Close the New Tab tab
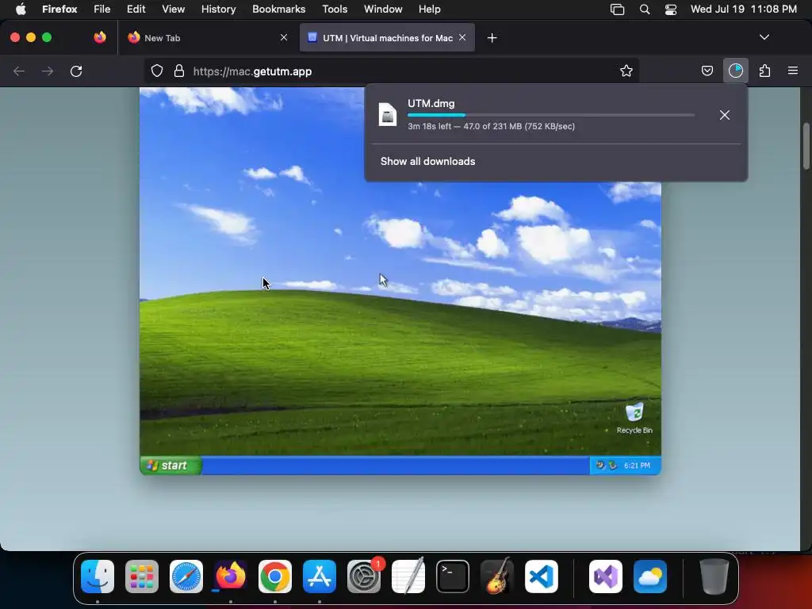 tap(284, 37)
